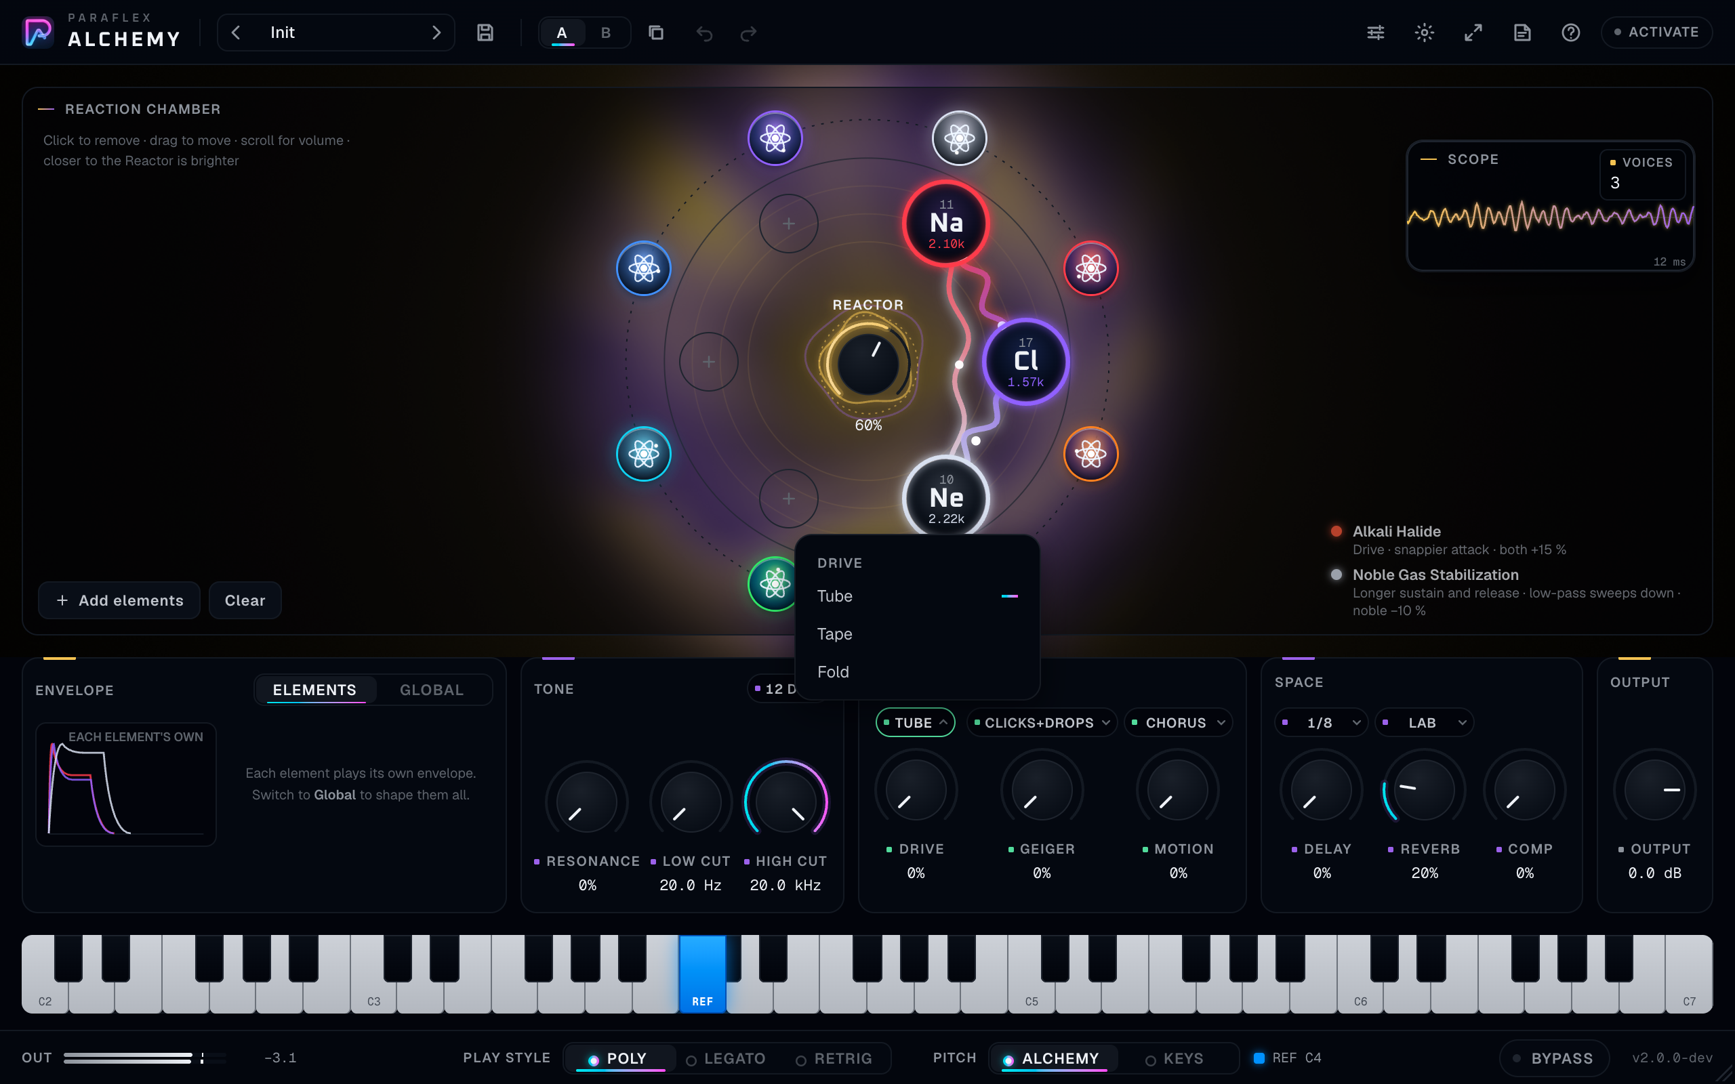Click the copy A to B icon
Viewport: 1735px width, 1084px height.
coord(655,33)
